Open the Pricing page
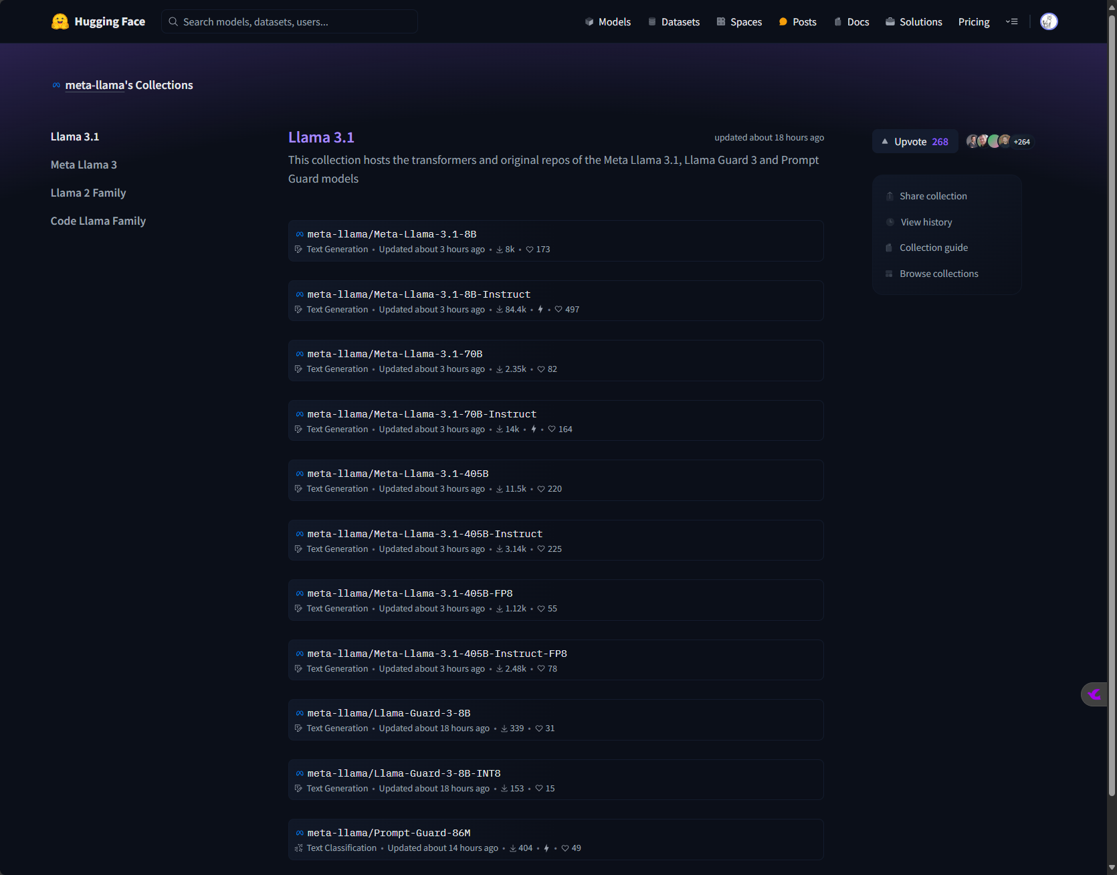 tap(974, 21)
